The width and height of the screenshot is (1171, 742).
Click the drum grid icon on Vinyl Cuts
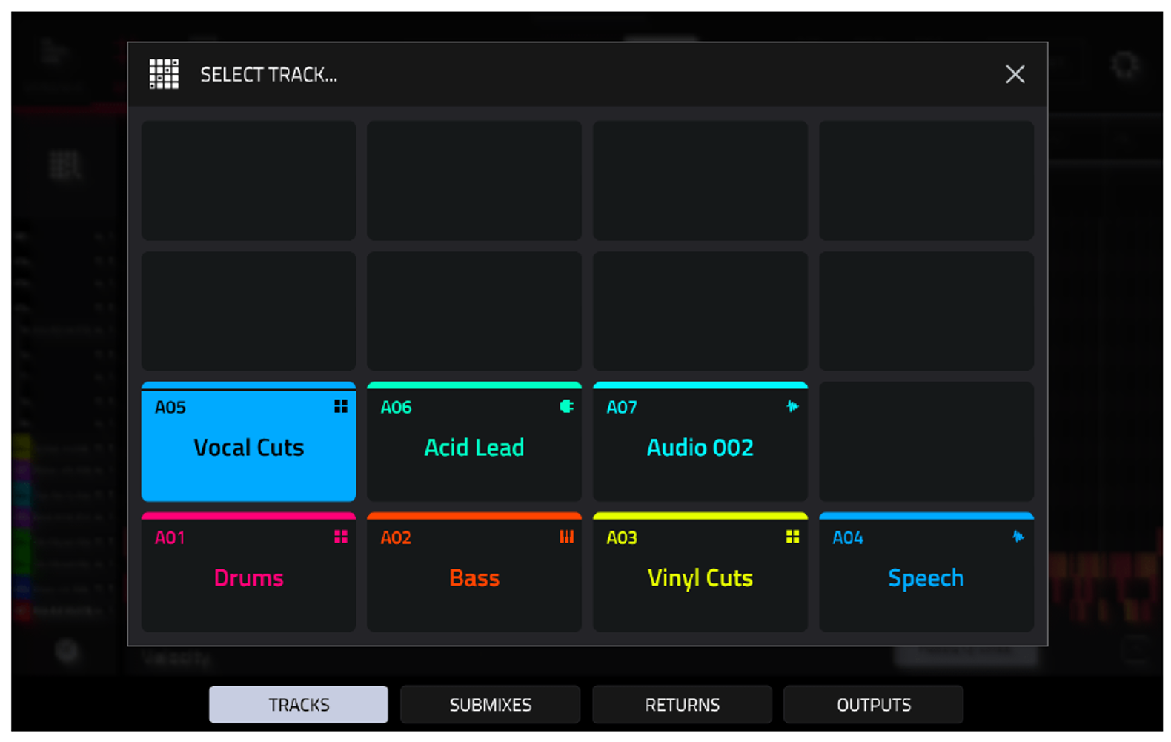[x=792, y=537]
